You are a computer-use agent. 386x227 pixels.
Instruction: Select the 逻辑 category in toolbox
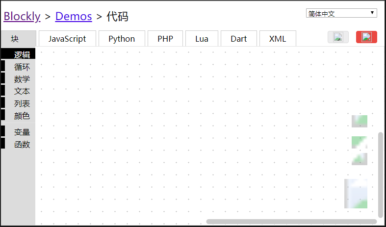pos(18,54)
